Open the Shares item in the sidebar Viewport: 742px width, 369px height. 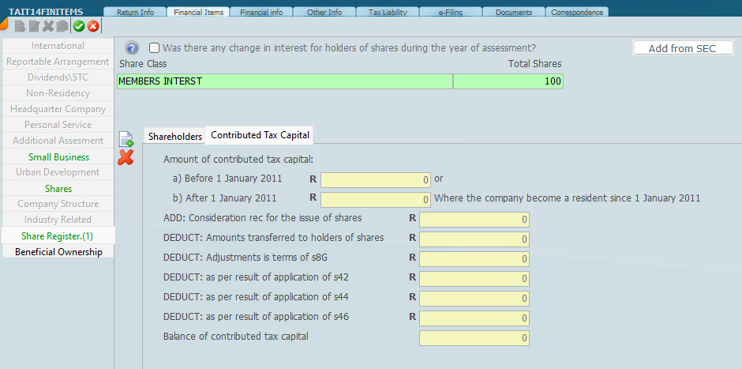(58, 188)
